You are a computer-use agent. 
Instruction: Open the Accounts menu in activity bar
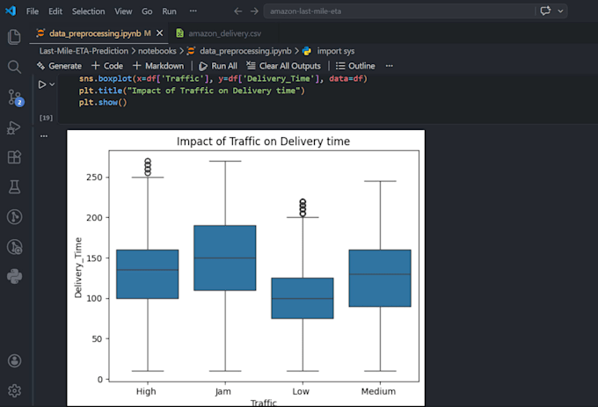coord(14,360)
